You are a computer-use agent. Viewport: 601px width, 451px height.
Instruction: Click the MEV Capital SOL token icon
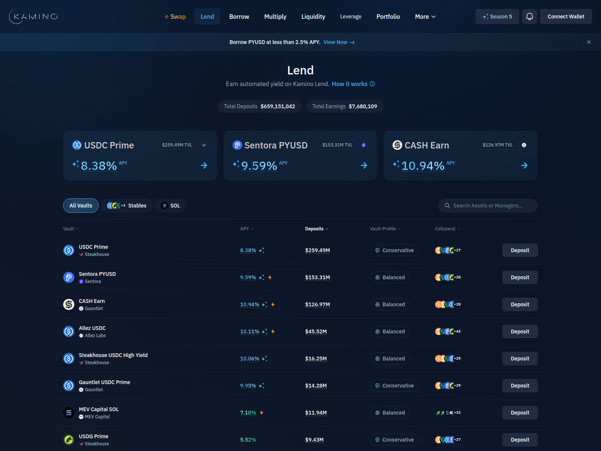(69, 413)
